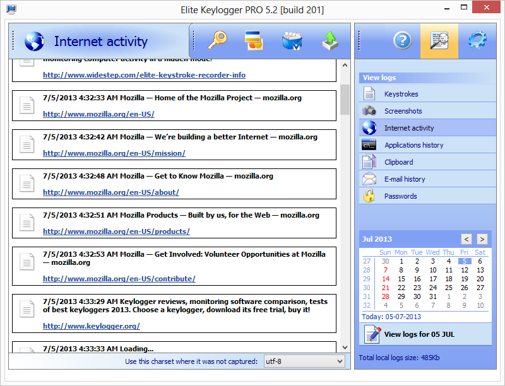The width and height of the screenshot is (505, 386).
Task: Go to next month in calendar
Action: [482, 239]
